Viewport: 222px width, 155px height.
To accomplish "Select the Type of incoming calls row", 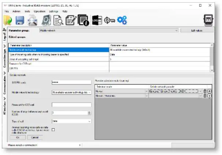I will [x=59, y=54].
